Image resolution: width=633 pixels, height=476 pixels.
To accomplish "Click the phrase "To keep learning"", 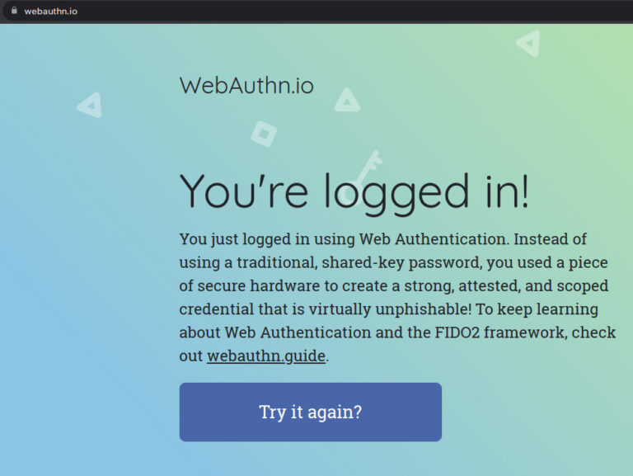I will [537, 309].
